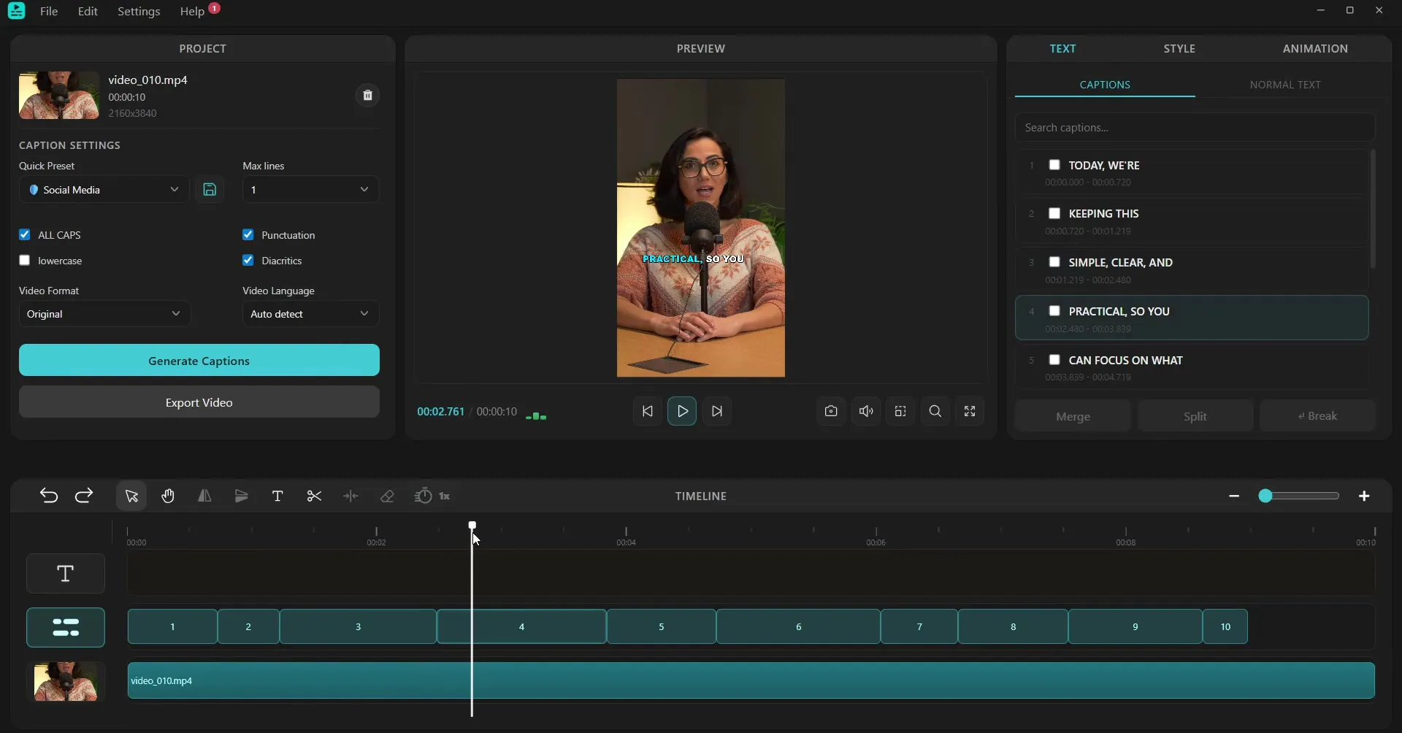Switch to the STYLE tab
The width and height of the screenshot is (1402, 733).
[1179, 49]
